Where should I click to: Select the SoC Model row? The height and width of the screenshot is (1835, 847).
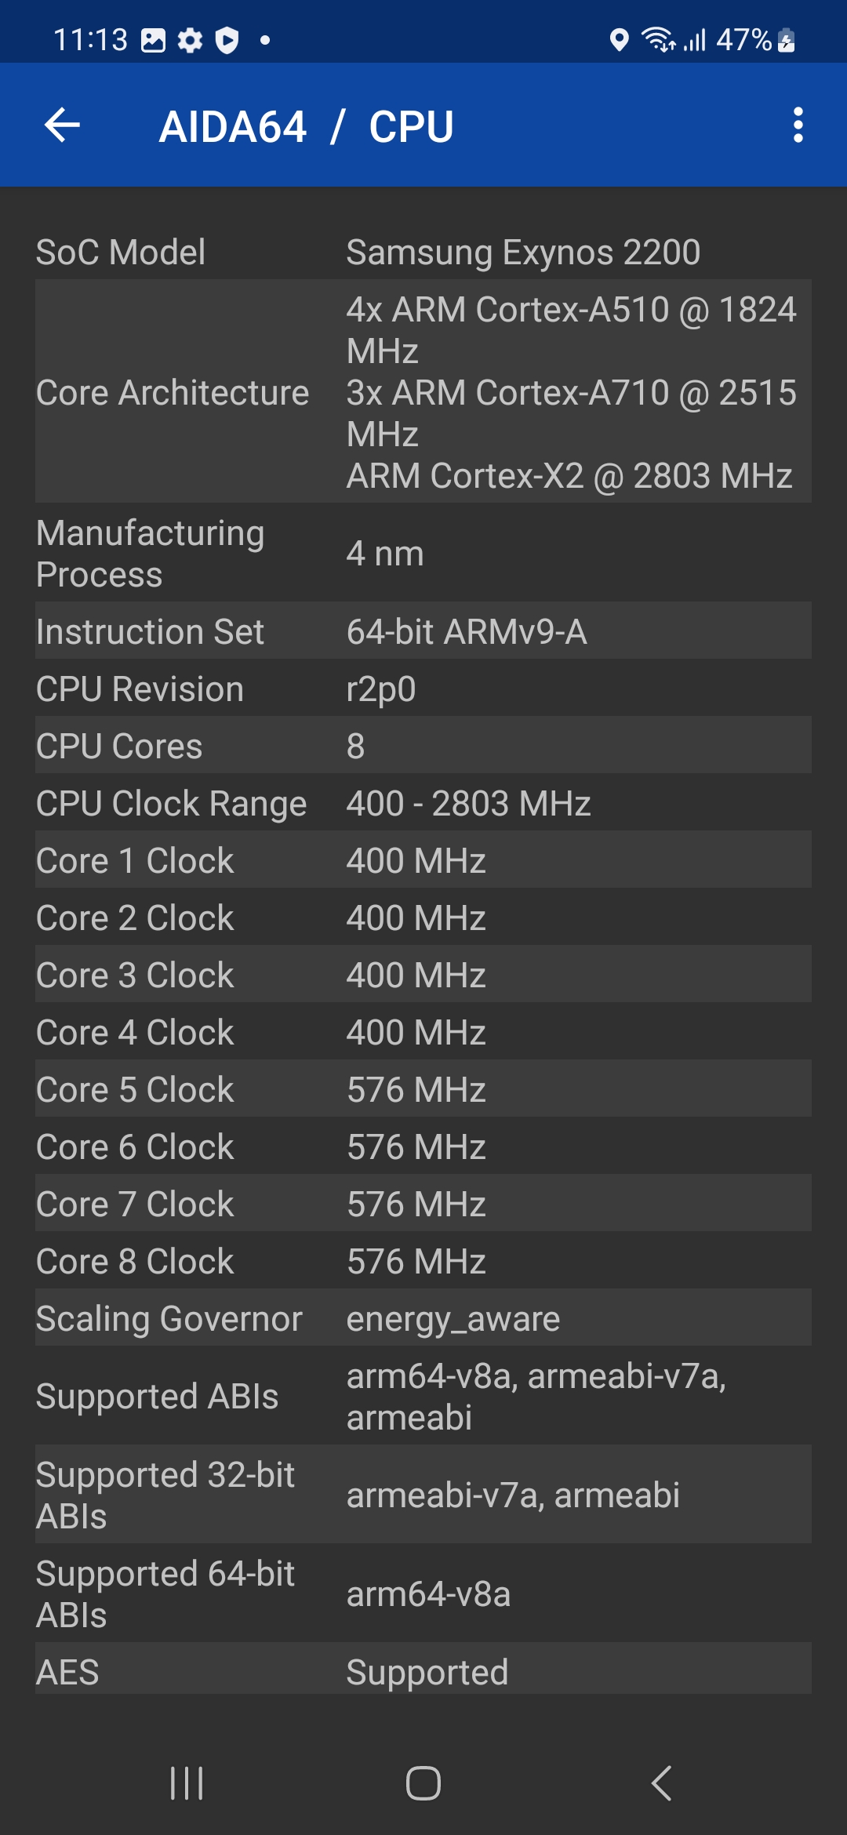[423, 253]
